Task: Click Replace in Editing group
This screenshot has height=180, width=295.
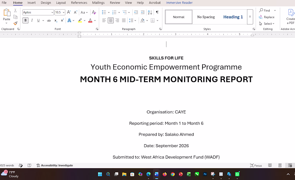Action: 267,17
